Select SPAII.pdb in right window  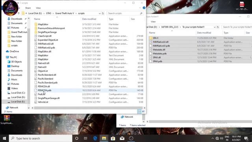pyautogui.click(x=157, y=62)
